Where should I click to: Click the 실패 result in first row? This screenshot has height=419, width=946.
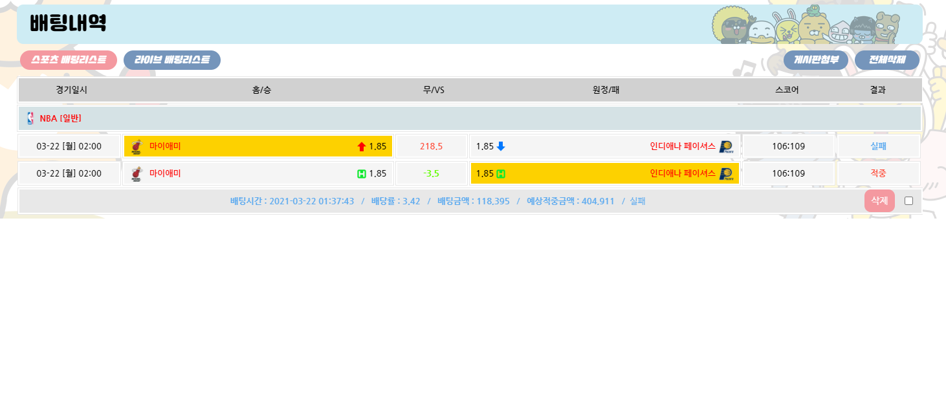878,146
